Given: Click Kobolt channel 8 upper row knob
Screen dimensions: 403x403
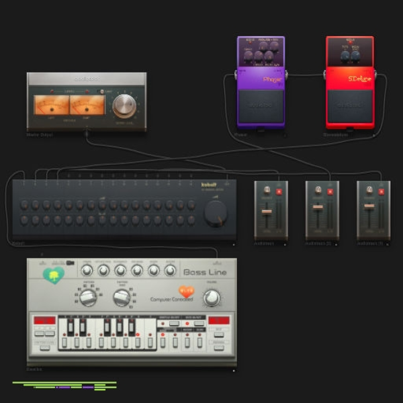Looking at the screenshot, I should click(x=102, y=205).
